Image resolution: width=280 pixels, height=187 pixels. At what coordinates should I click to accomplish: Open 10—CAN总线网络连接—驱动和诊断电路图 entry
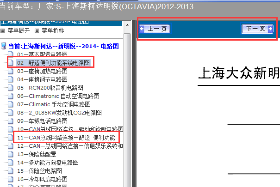point(70,129)
